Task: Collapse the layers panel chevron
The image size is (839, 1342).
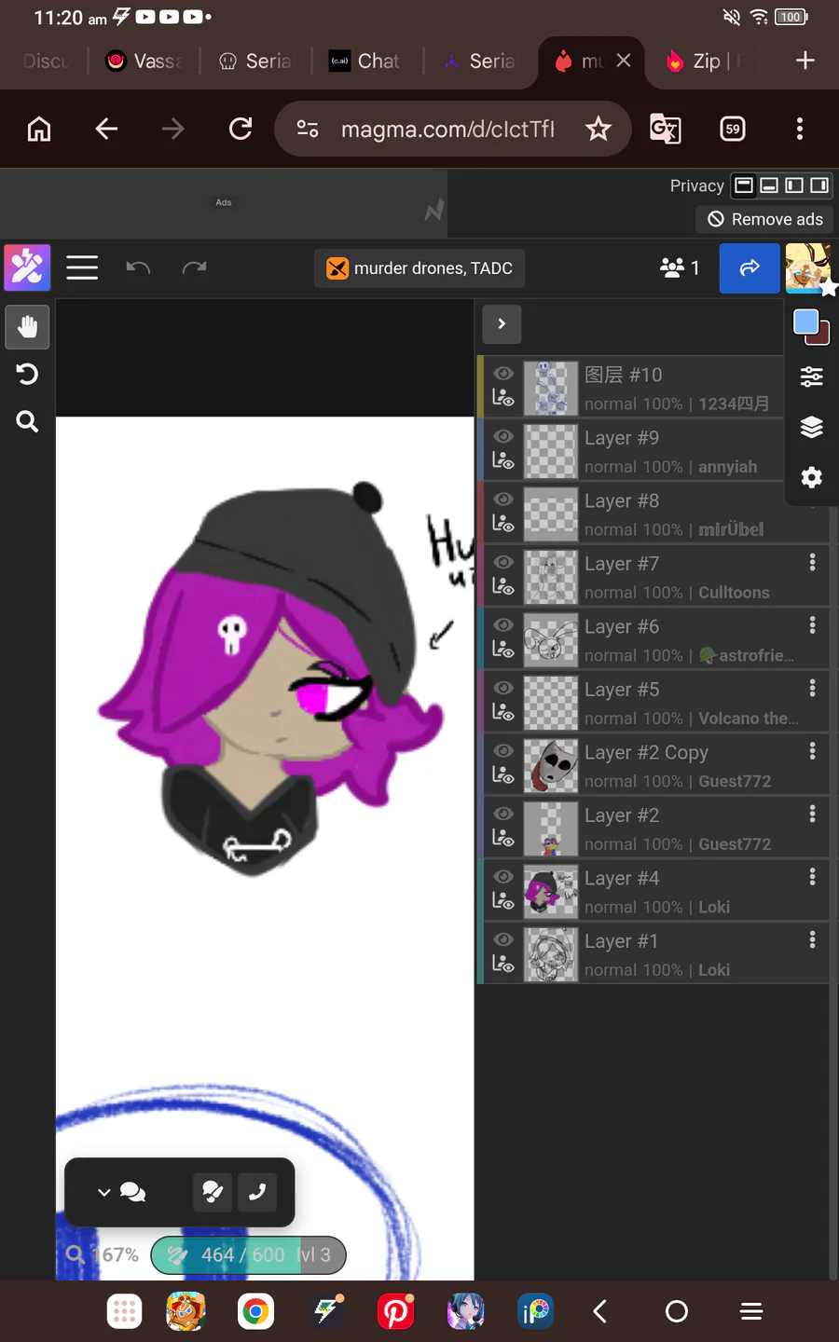Action: click(502, 324)
